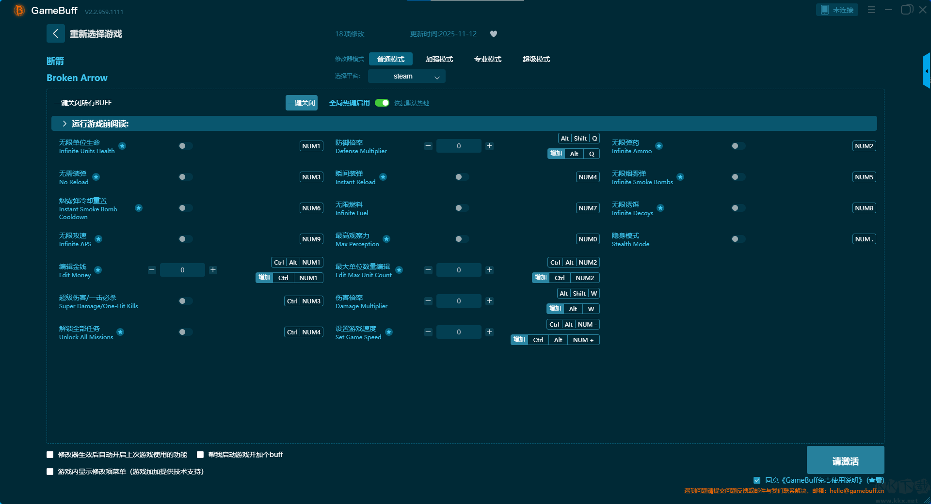Click the 请激活 activate button
The height and width of the screenshot is (504, 931).
click(845, 460)
